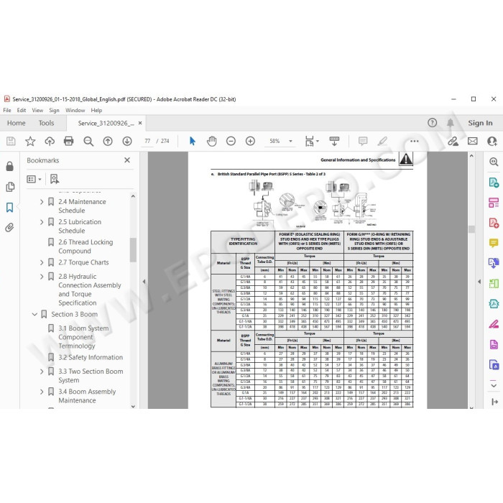503x503 pixels.
Task: Activate the Hand pan tool
Action: pyautogui.click(x=211, y=141)
